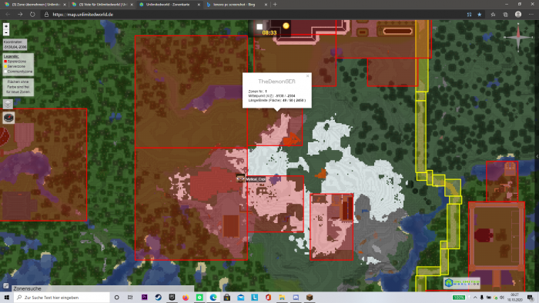Open Office from the taskbar
Image resolution: width=539 pixels, height=303 pixels.
click(268, 298)
